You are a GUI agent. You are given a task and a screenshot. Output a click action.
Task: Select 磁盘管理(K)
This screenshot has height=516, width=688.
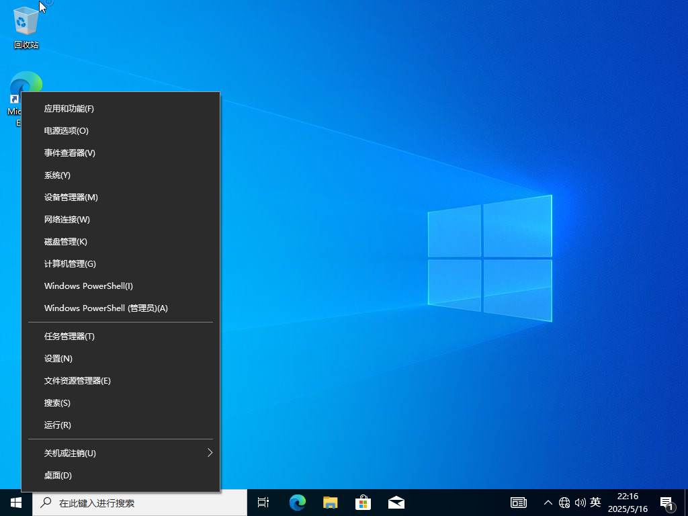pyautogui.click(x=121, y=241)
